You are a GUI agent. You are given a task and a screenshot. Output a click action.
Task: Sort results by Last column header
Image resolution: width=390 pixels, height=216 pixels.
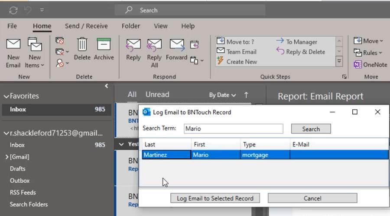click(x=166, y=144)
